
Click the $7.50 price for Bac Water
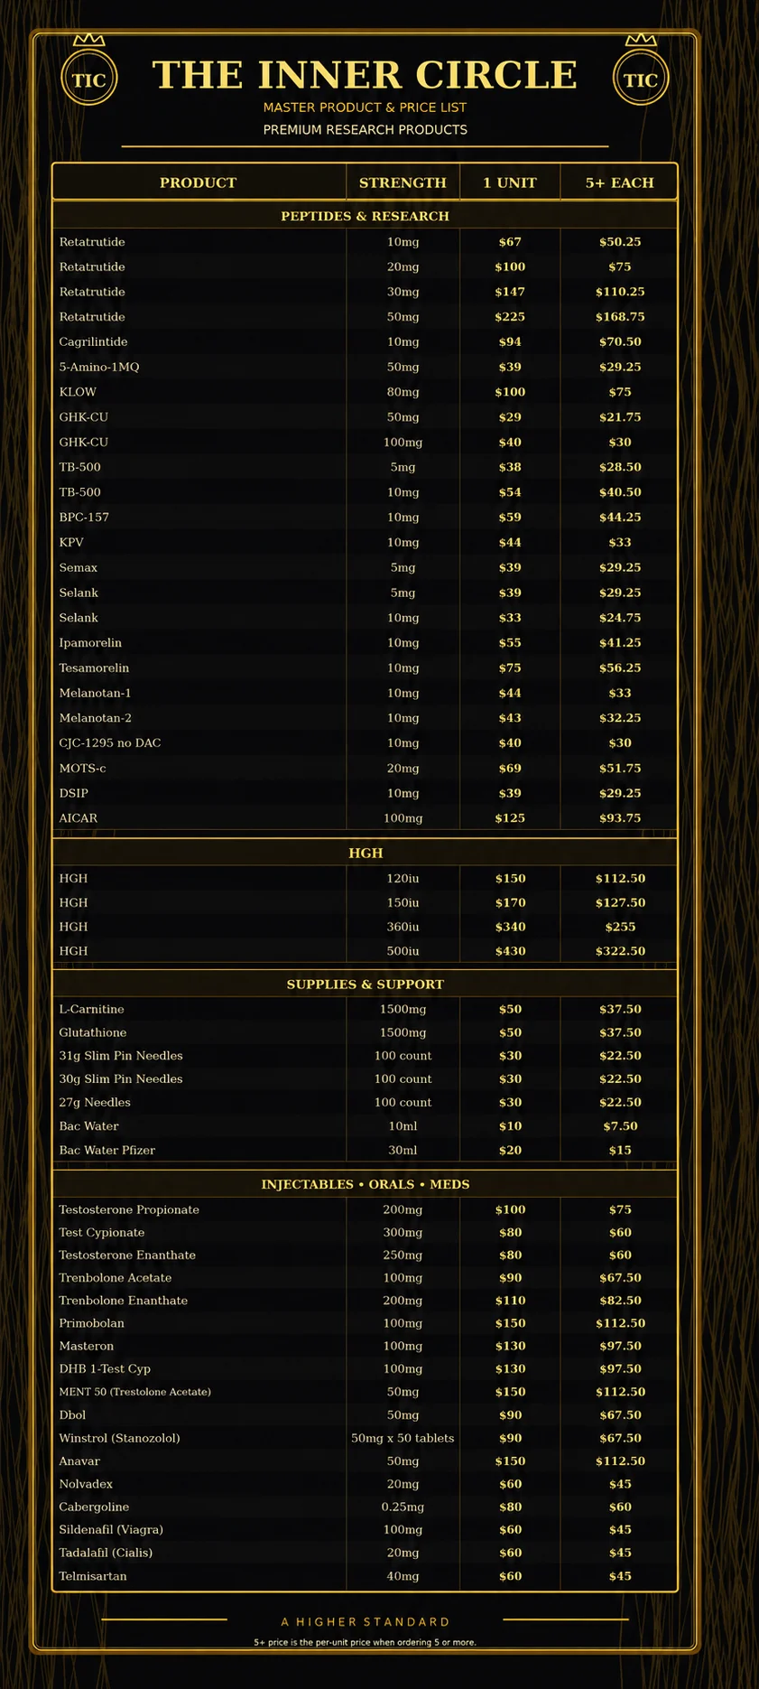click(x=620, y=1126)
